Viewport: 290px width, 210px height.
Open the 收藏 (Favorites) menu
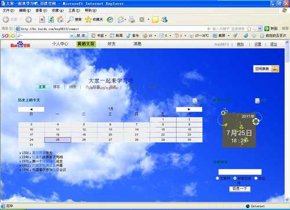(57, 10)
